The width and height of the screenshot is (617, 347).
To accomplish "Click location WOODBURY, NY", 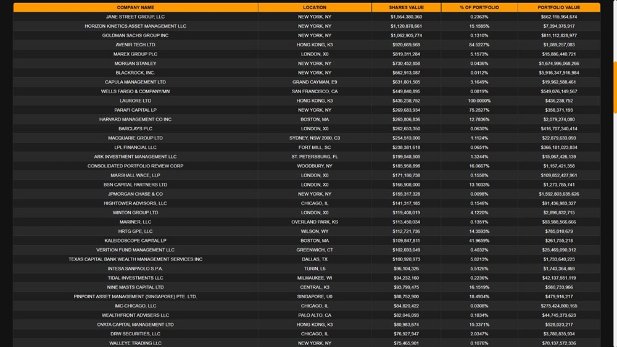I will pyautogui.click(x=315, y=166).
